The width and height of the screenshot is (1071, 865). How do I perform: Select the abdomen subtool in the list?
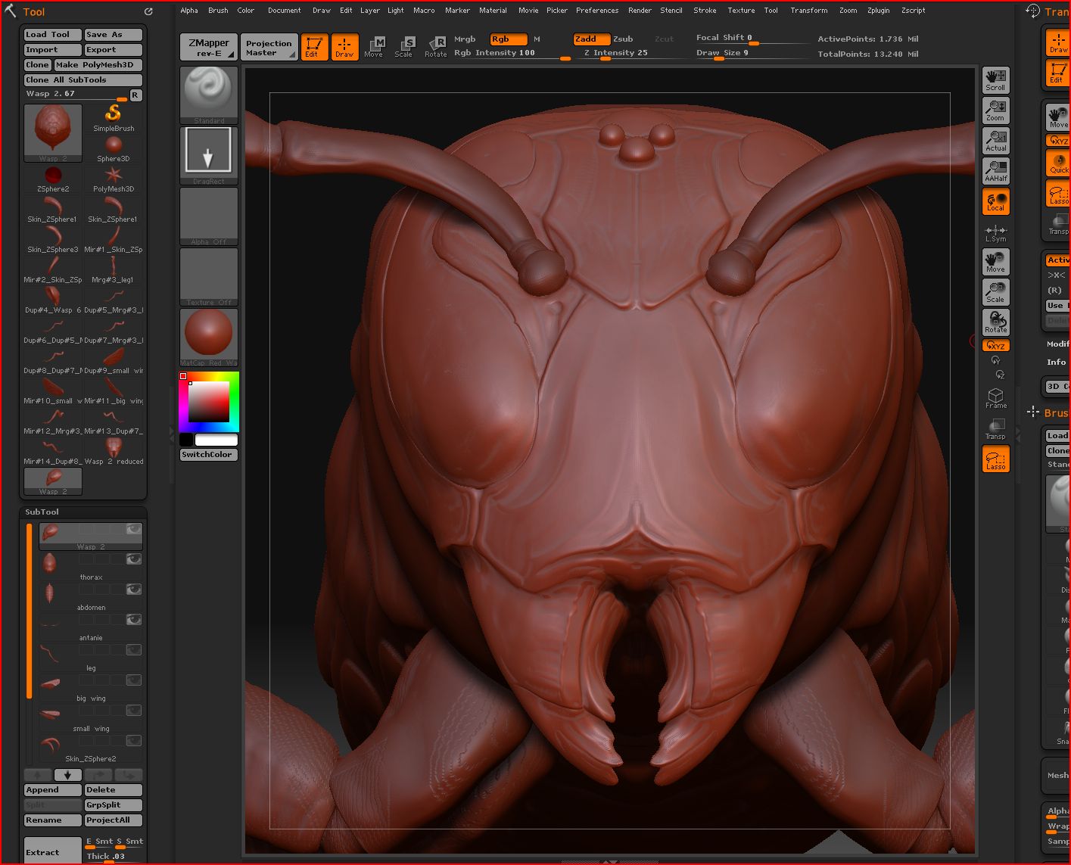[x=91, y=596]
